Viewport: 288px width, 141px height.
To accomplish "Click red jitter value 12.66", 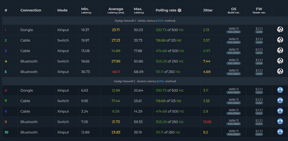I will tap(207, 122).
